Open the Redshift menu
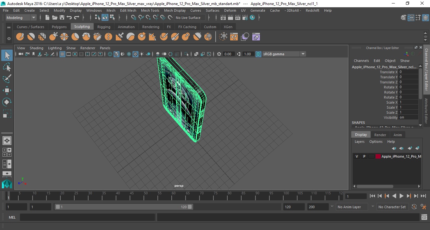This screenshot has height=230, width=430. 312,10
